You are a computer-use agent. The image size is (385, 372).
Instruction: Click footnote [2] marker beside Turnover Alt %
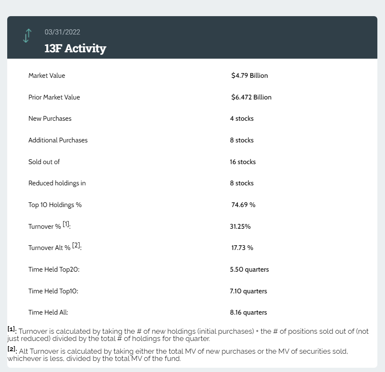click(x=76, y=245)
